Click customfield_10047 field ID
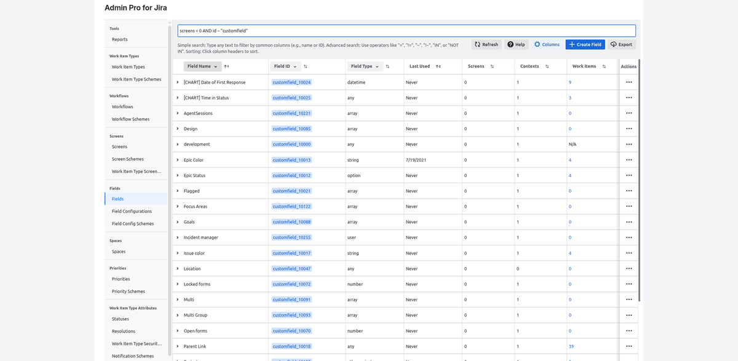 (292, 269)
